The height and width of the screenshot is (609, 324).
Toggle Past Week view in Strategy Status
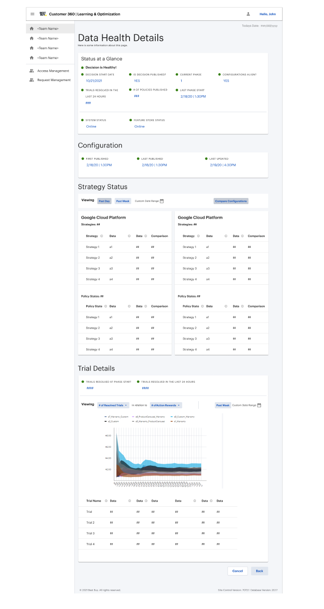123,201
